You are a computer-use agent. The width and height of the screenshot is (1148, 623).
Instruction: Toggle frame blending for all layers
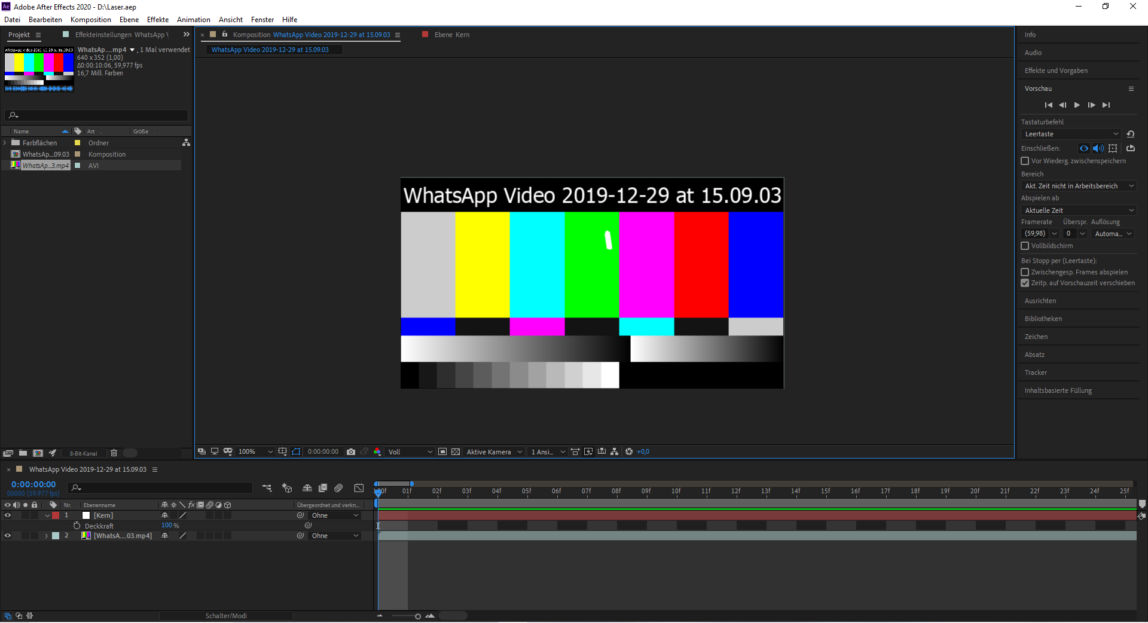pos(323,488)
